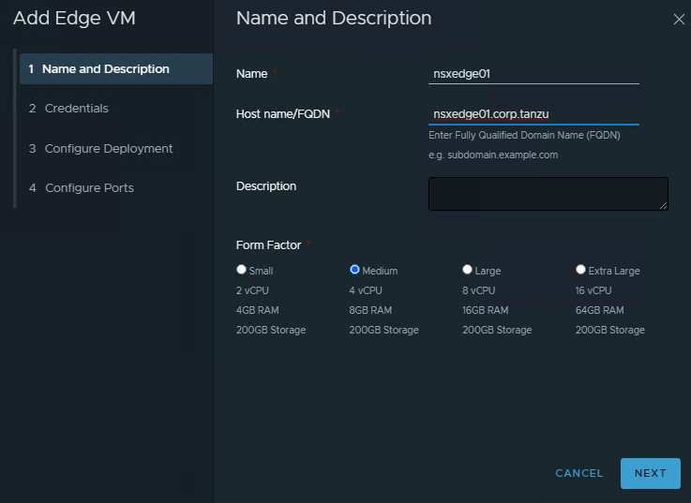Choose the Medium form factor option

pyautogui.click(x=355, y=270)
